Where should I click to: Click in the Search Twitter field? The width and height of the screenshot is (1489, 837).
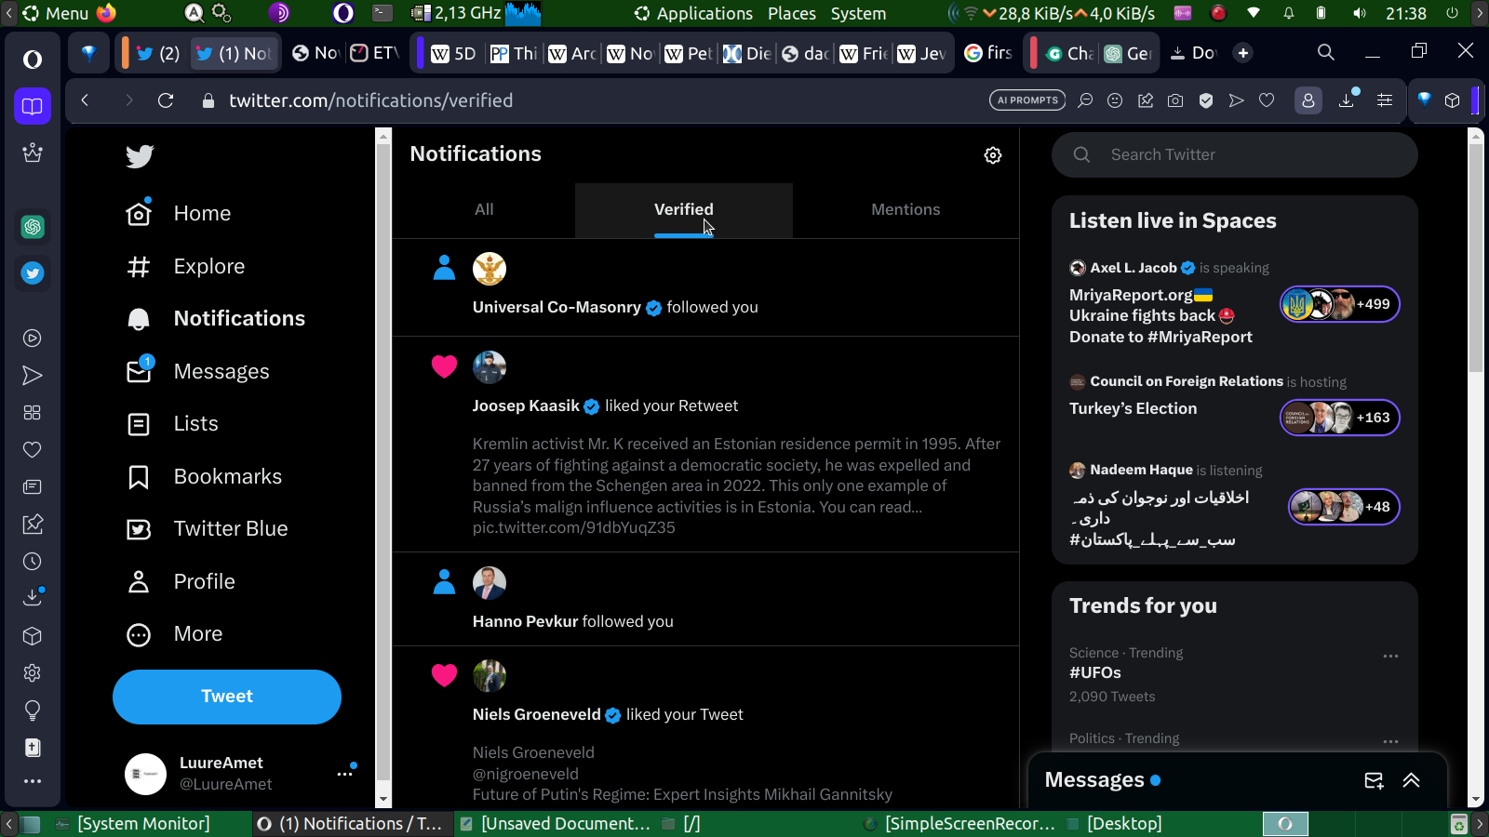1247,155
